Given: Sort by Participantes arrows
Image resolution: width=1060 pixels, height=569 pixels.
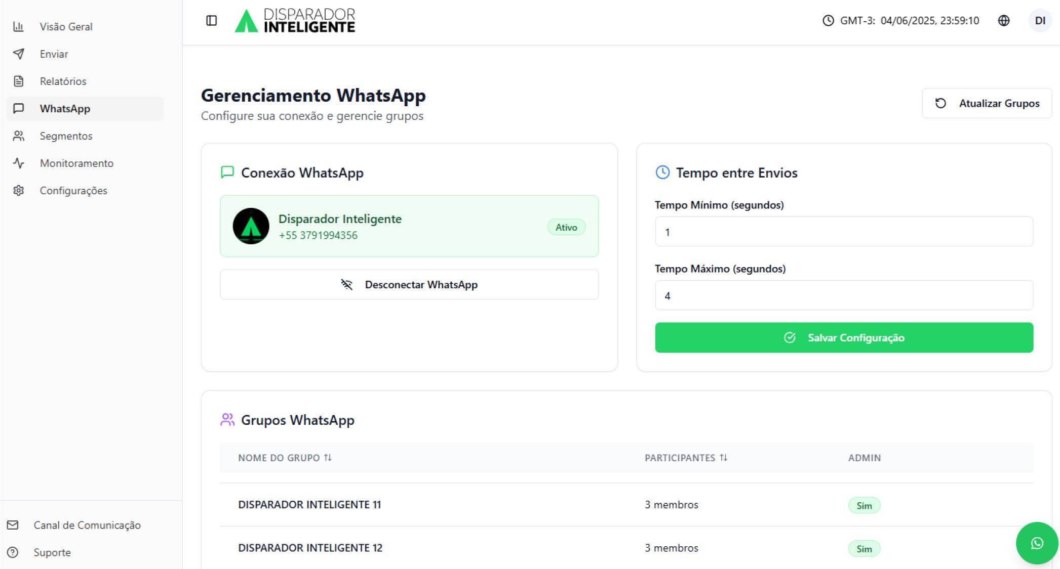Looking at the screenshot, I should click(723, 458).
